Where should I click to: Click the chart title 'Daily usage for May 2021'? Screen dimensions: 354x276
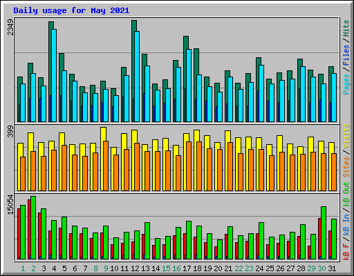[71, 10]
